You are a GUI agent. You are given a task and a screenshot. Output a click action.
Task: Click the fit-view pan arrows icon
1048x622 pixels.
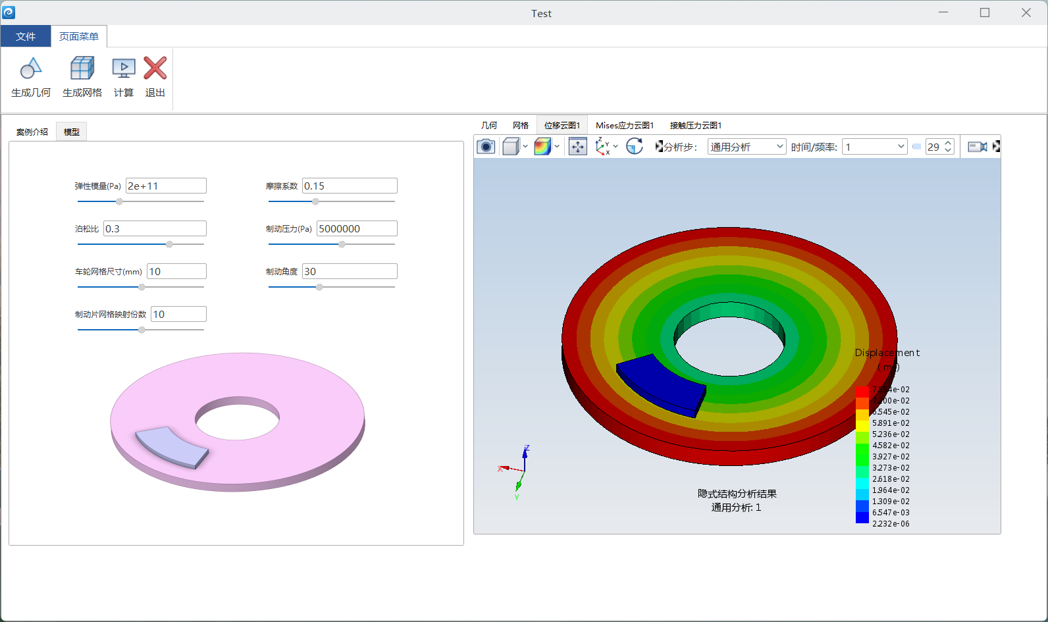[577, 146]
